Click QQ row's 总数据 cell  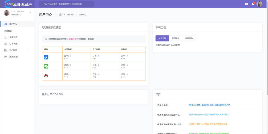point(132,76)
